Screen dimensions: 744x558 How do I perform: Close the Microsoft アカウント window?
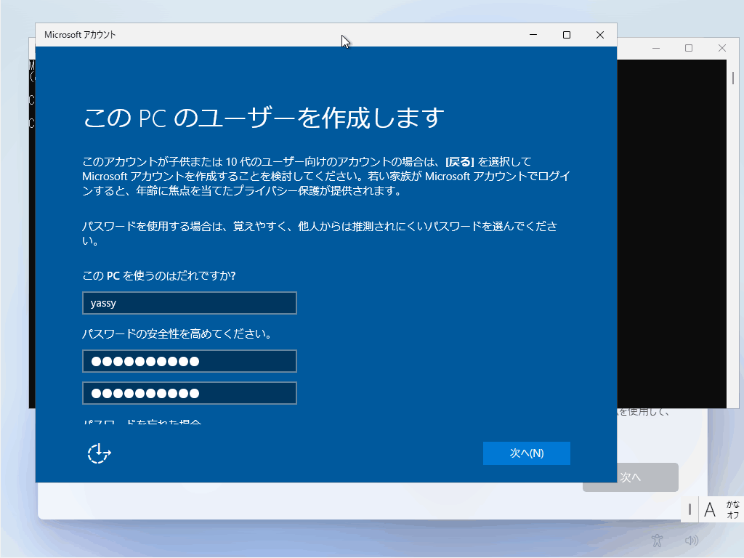point(599,35)
